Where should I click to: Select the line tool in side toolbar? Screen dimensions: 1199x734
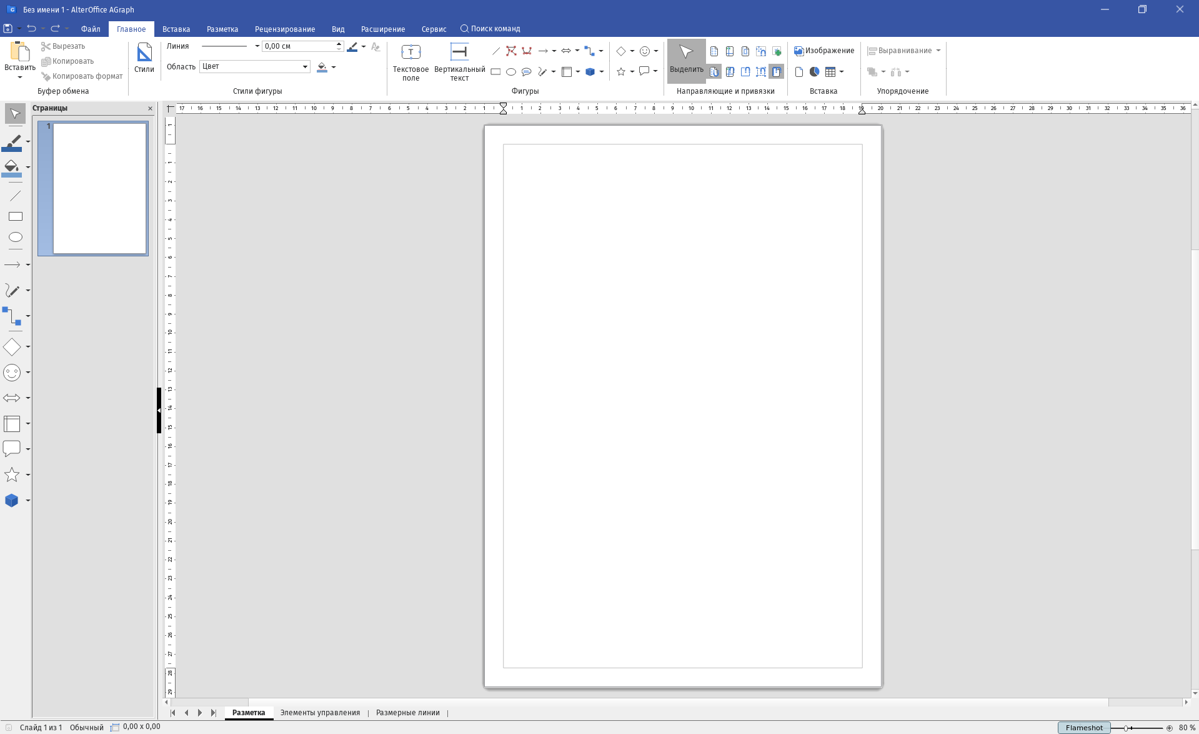pos(15,196)
